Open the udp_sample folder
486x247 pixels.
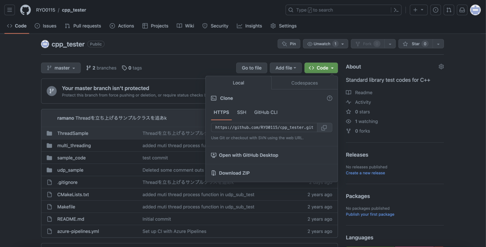point(70,170)
